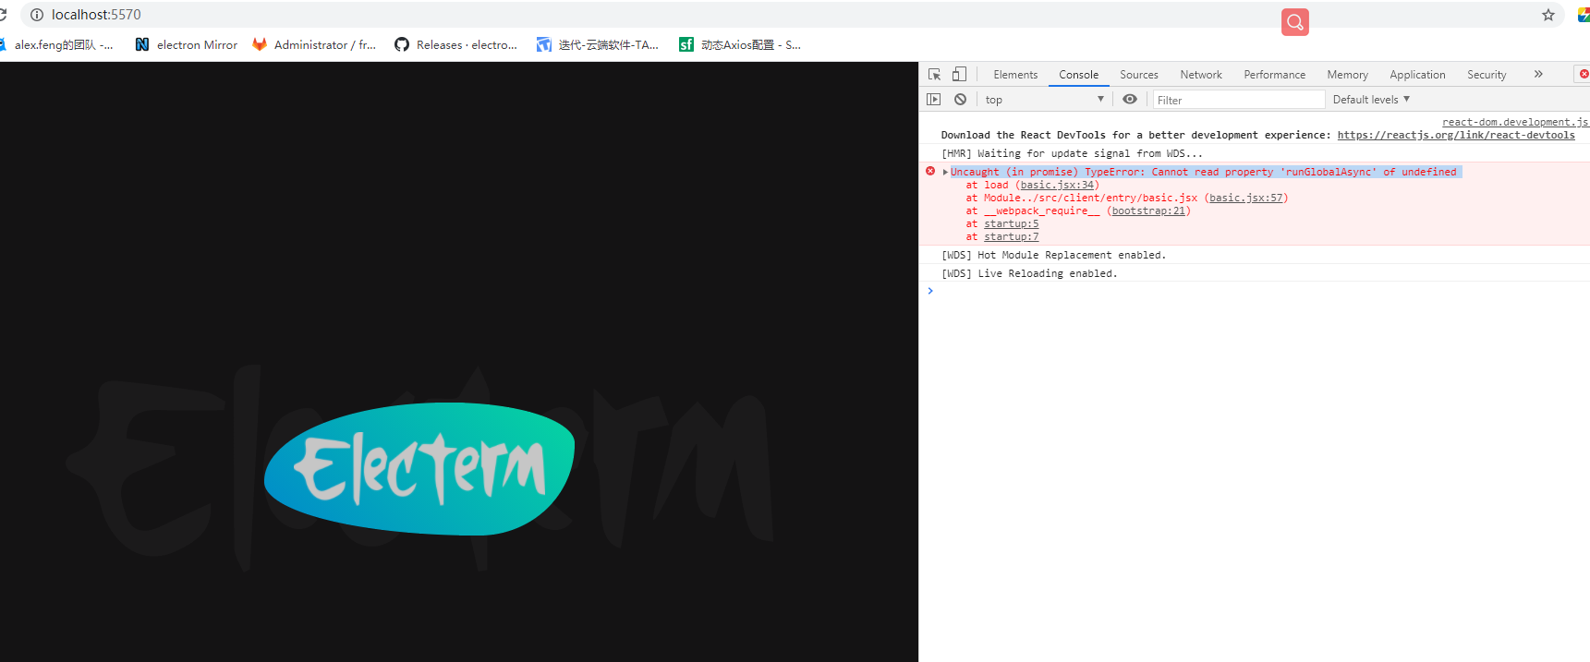Expand the Uncaught TypeError stack trace
1590x662 pixels.
[x=945, y=172]
